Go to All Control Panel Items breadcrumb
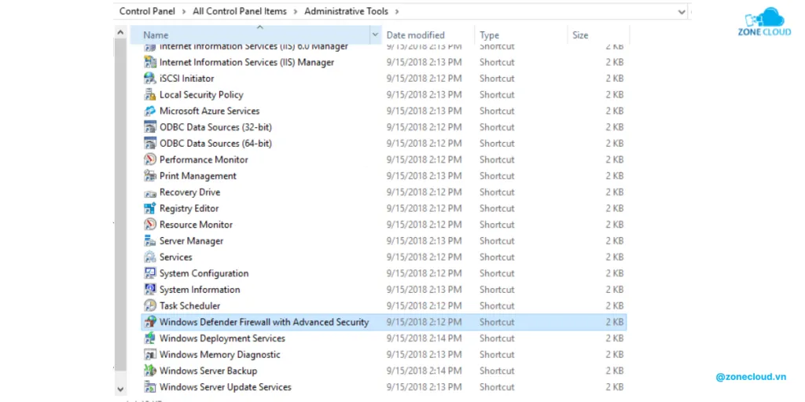The image size is (805, 402). pyautogui.click(x=240, y=11)
